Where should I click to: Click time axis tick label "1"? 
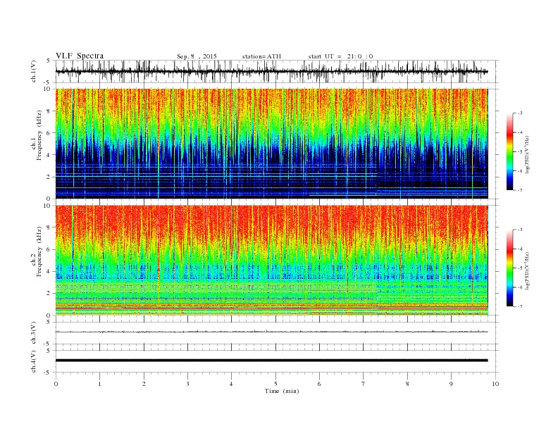(99, 384)
